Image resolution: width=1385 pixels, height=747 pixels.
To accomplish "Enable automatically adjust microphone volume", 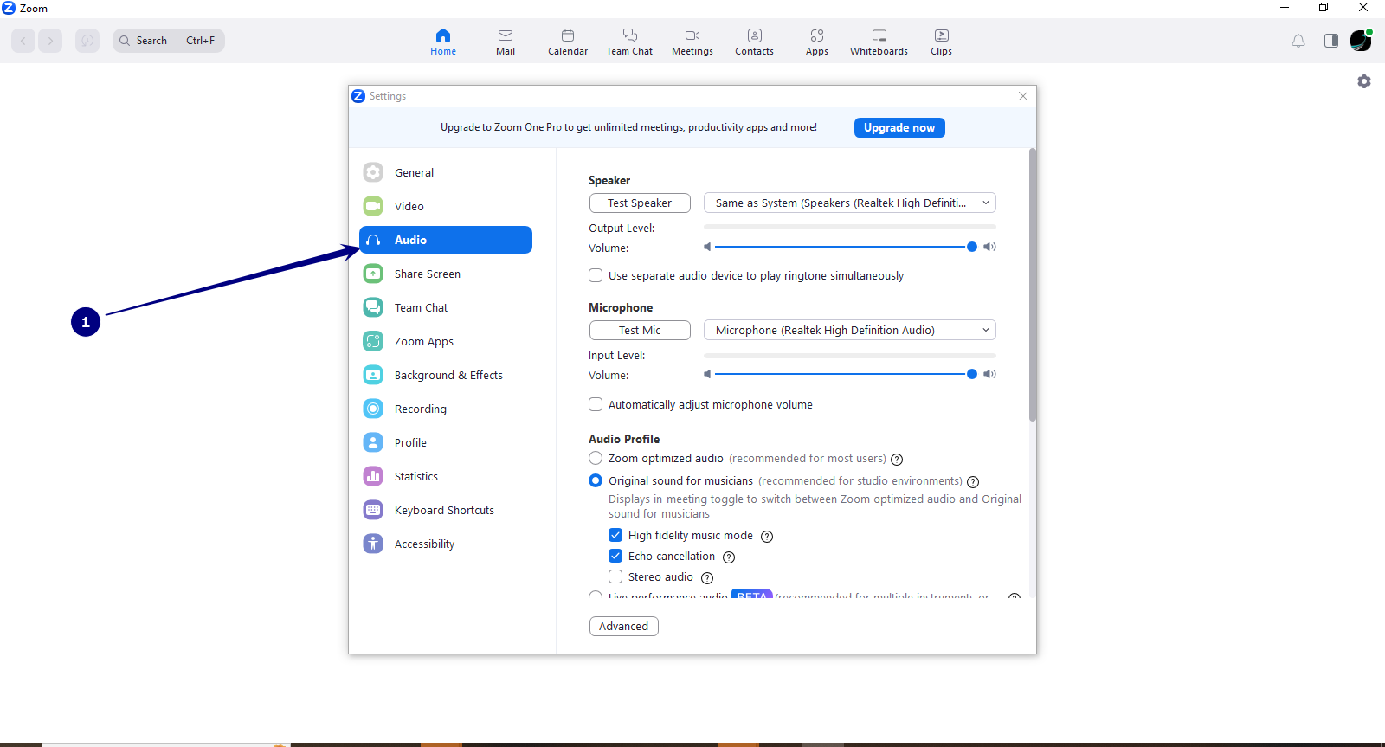I will tap(596, 404).
